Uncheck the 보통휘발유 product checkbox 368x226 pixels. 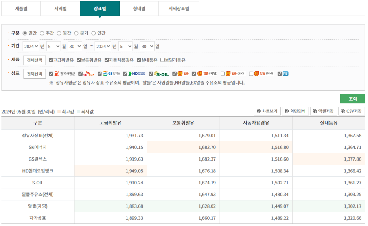[79, 60]
